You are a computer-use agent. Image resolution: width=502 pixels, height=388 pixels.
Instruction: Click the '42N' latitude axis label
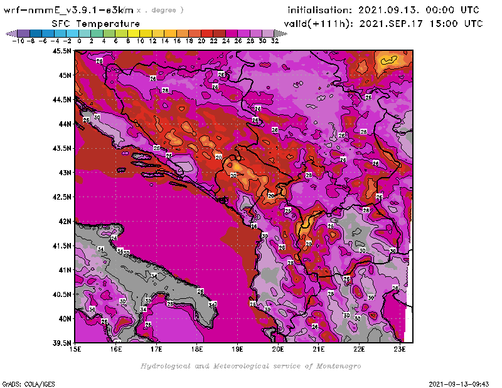tap(65, 222)
